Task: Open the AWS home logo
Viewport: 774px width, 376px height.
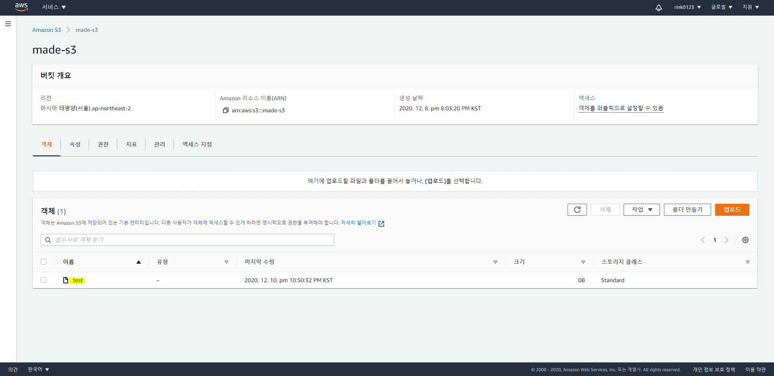Action: (21, 7)
